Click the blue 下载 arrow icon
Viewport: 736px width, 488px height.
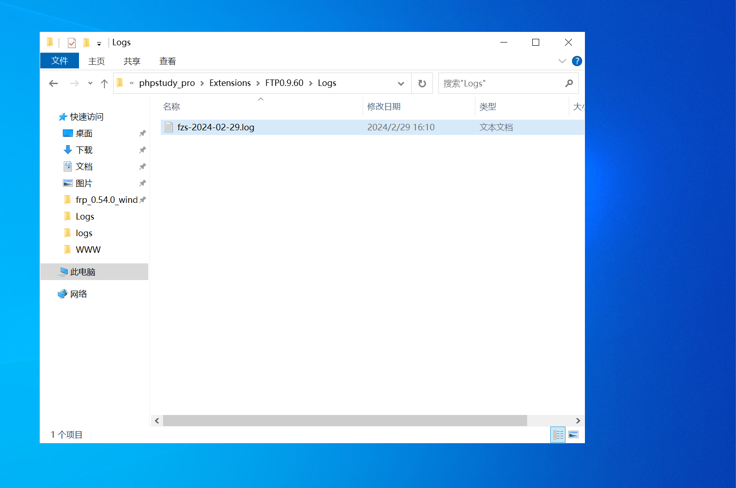click(x=68, y=150)
